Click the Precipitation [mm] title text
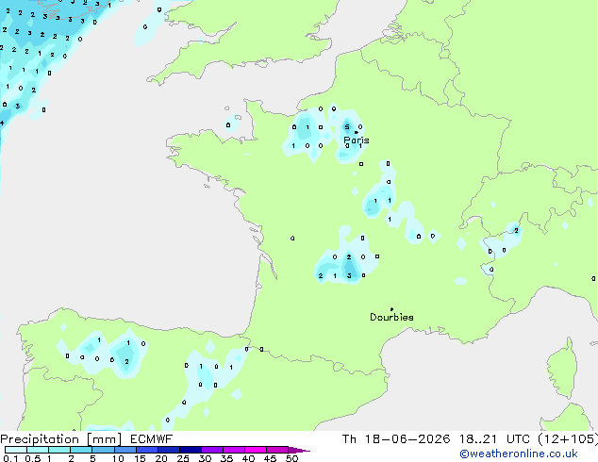598x462 pixels. click(x=61, y=439)
